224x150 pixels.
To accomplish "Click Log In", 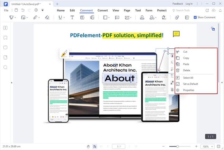I will [189, 4].
